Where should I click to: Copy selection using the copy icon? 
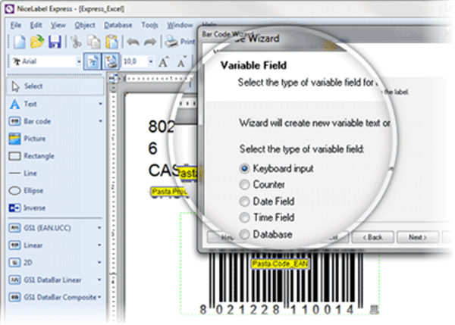[94, 42]
